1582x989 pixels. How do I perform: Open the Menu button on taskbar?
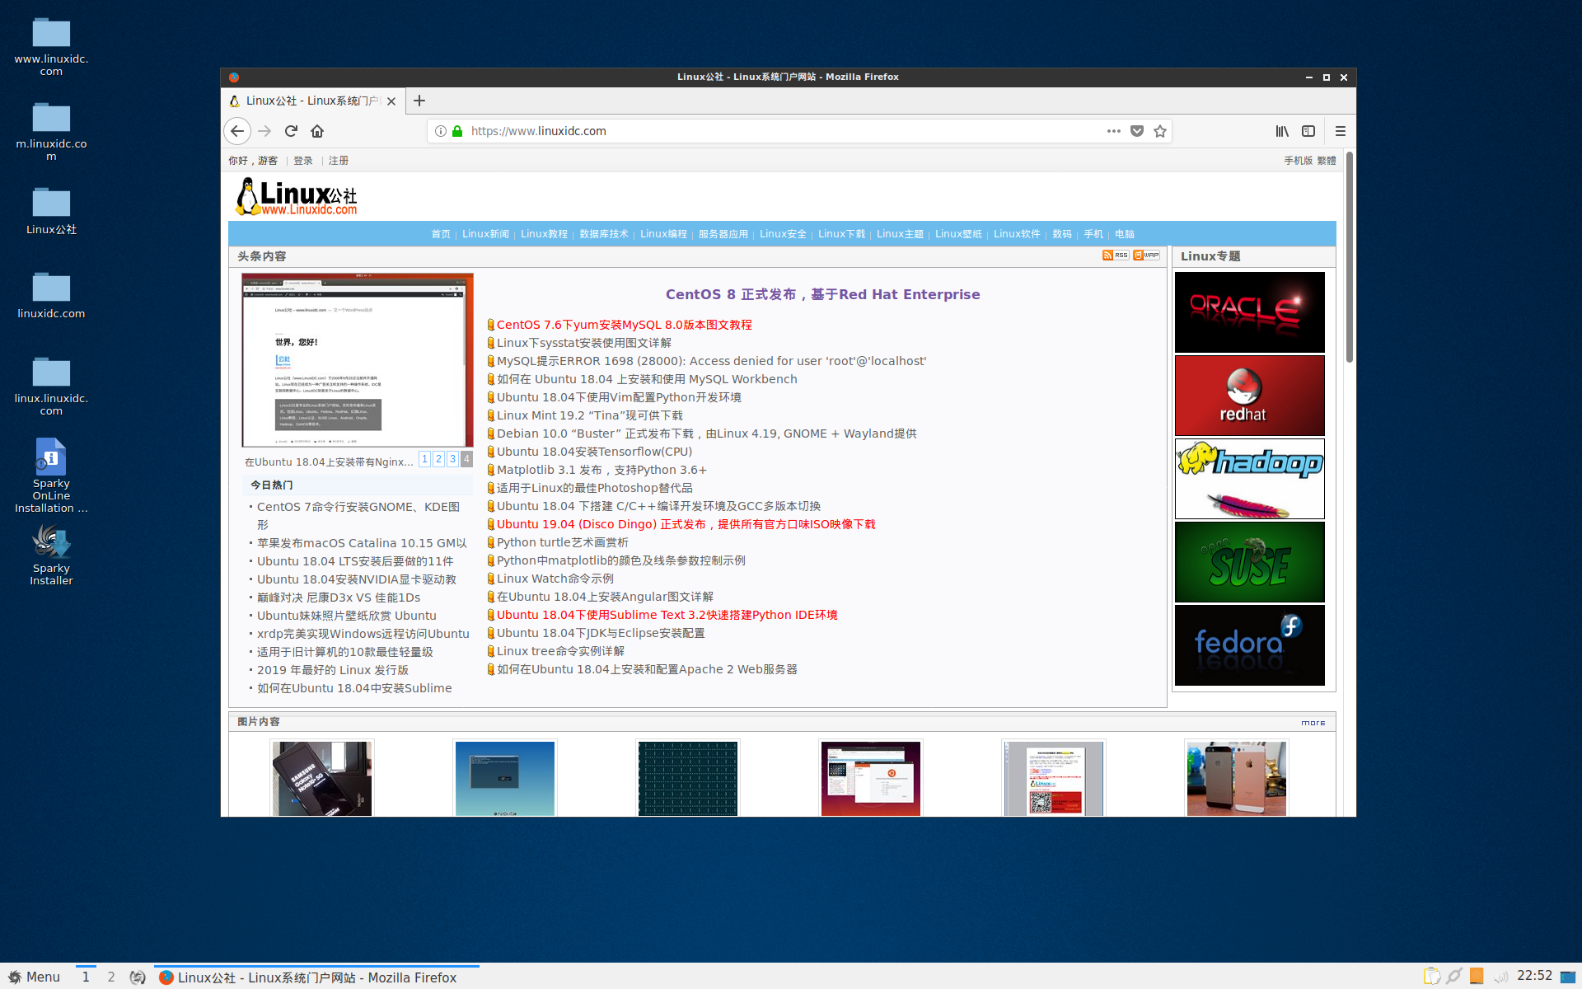click(x=34, y=977)
